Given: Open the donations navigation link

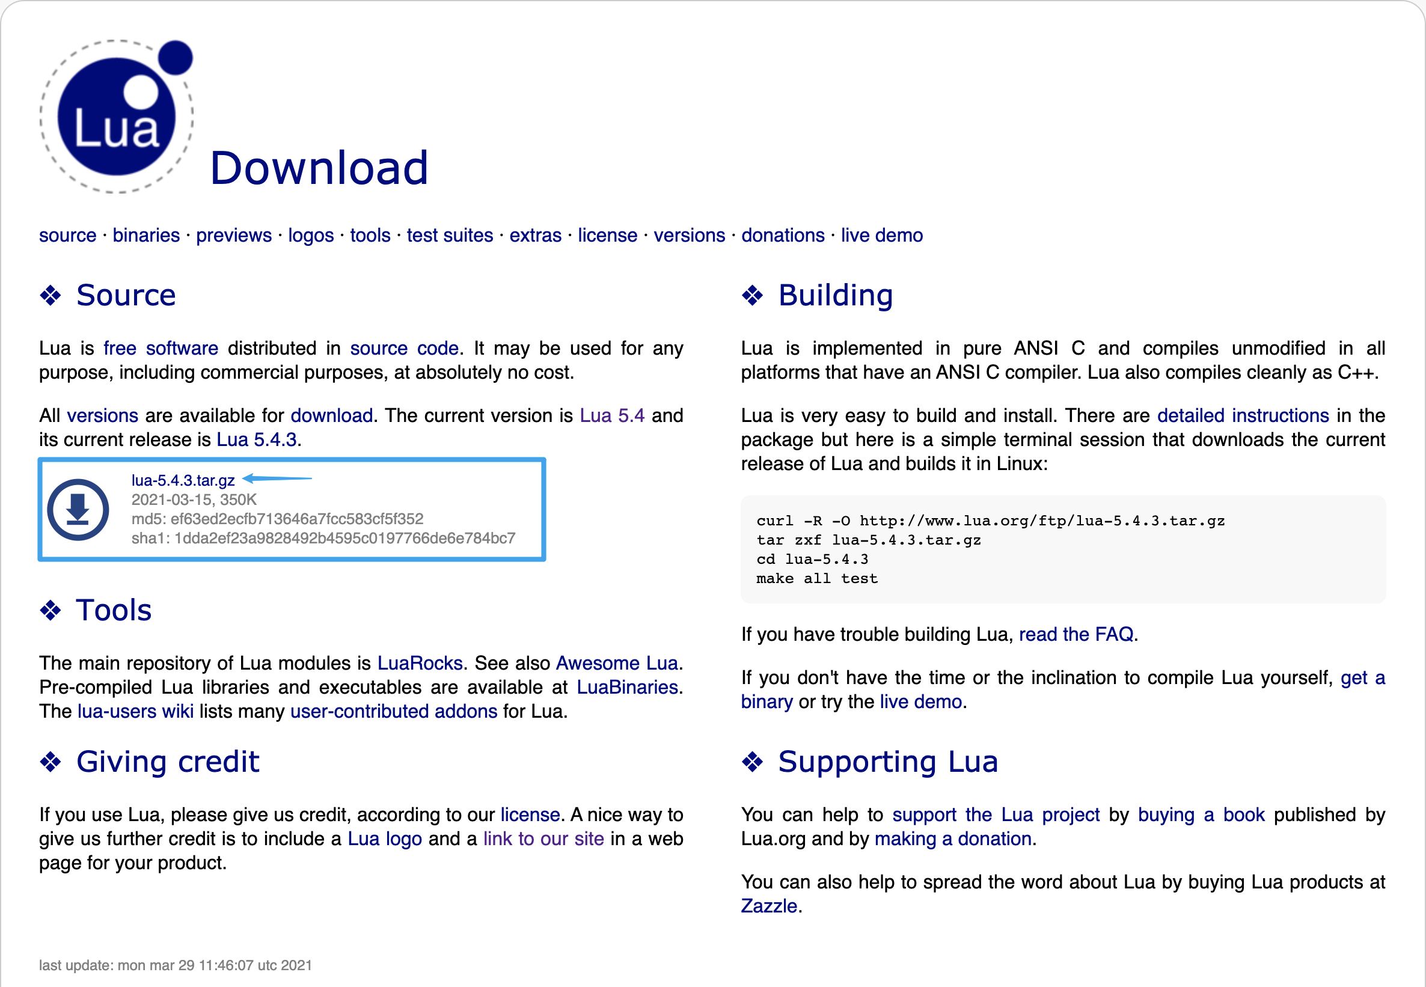Looking at the screenshot, I should pyautogui.click(x=782, y=236).
